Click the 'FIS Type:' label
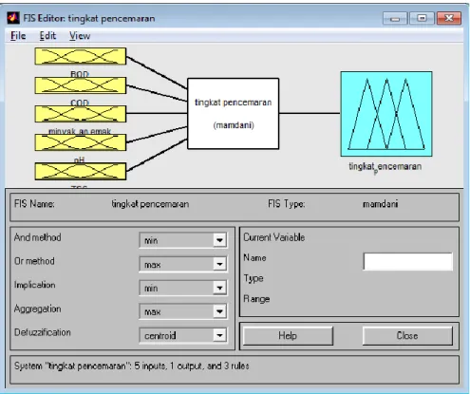This screenshot has height=394, width=470. click(x=287, y=204)
